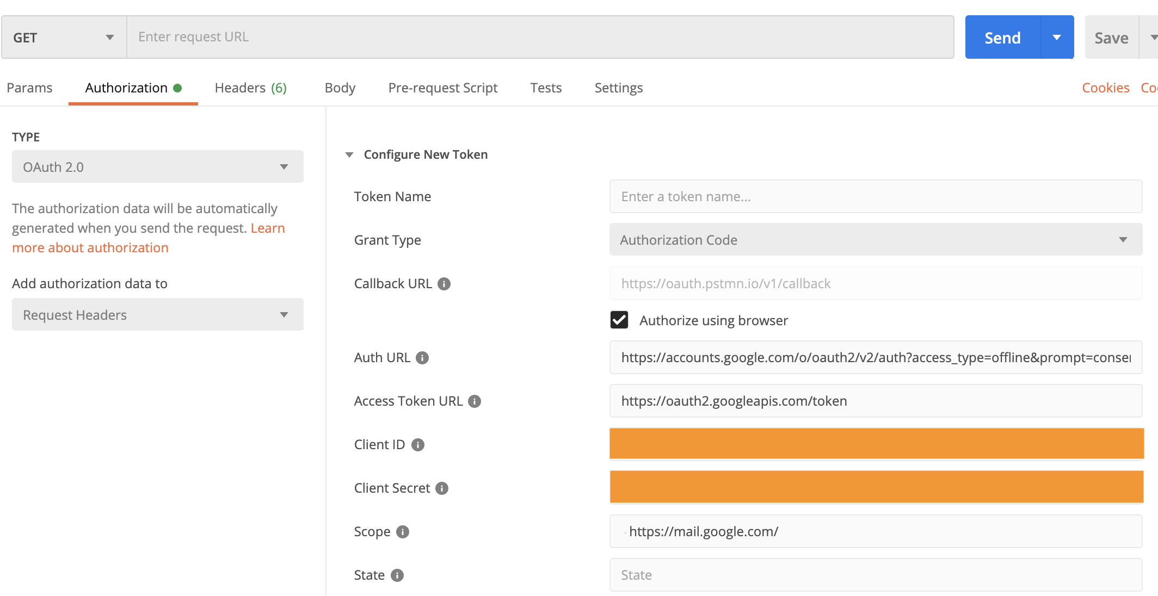Viewport: 1158px width, 596px height.
Task: Click the Learn more about authorization link
Action: (90, 248)
